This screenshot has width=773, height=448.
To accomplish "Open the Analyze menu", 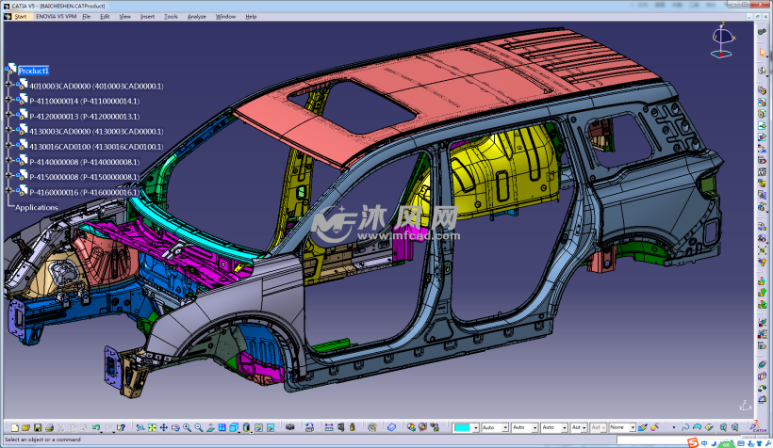I will tap(196, 16).
